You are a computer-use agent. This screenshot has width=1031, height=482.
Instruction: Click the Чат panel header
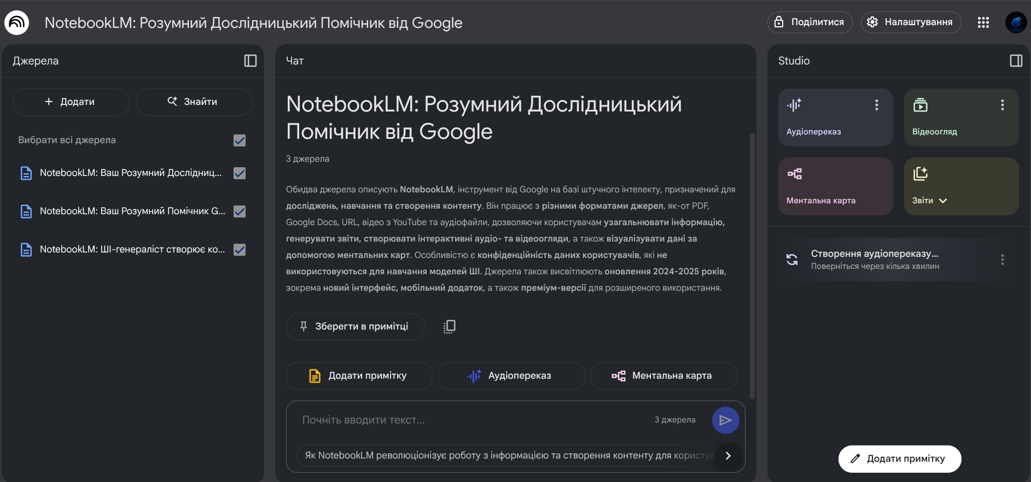click(295, 61)
